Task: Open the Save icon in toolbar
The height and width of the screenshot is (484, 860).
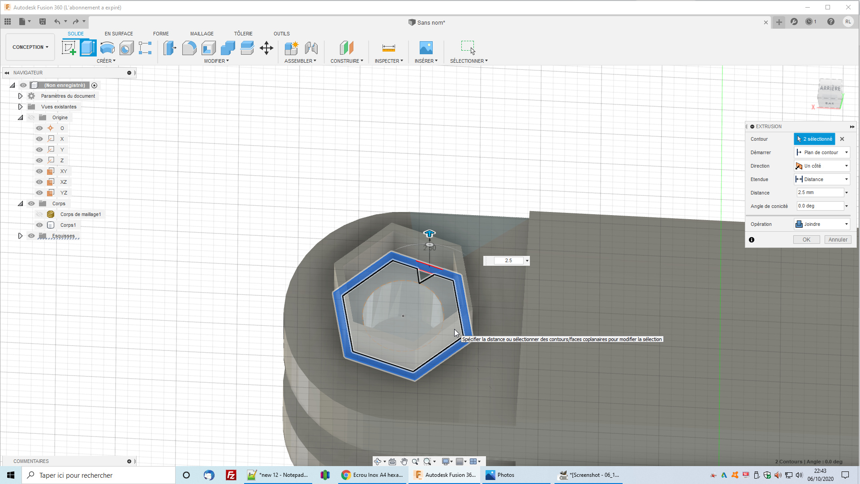Action: click(x=43, y=22)
